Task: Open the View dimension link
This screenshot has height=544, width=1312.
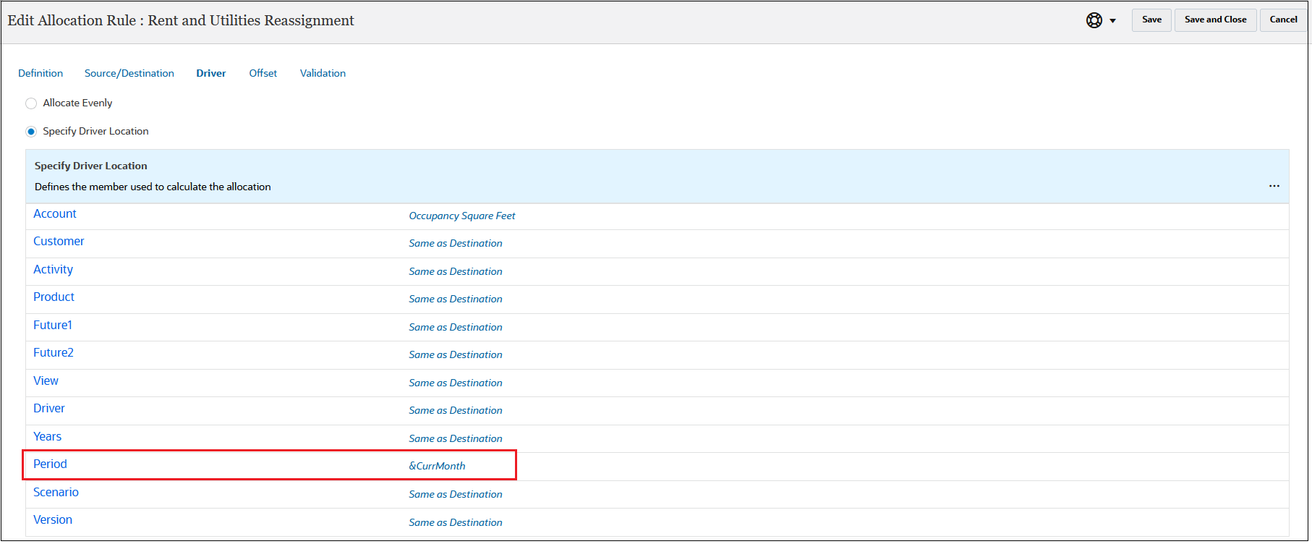Action: click(x=46, y=381)
